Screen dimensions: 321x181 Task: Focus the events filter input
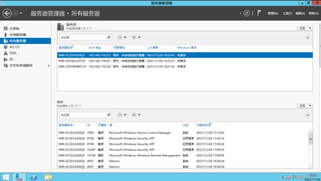tap(83, 115)
